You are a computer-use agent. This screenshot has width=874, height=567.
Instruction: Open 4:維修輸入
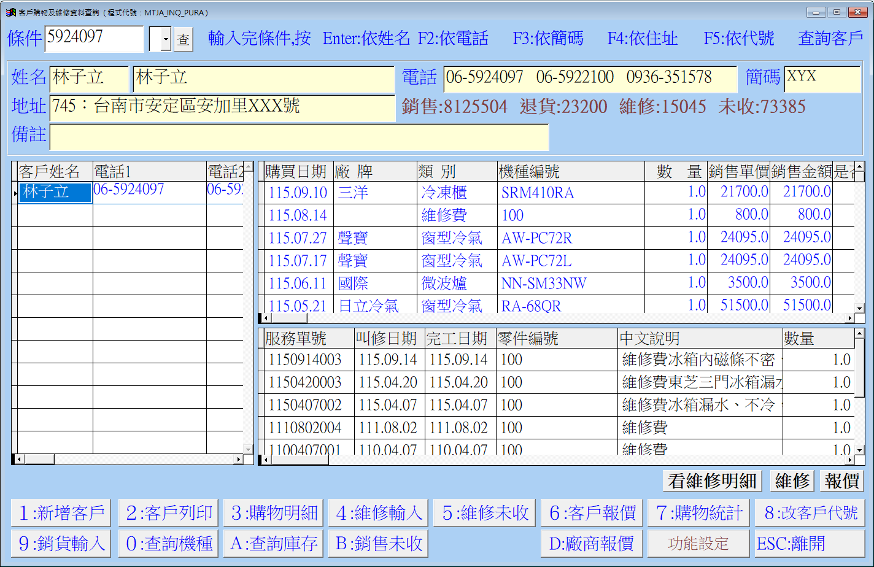(x=379, y=512)
